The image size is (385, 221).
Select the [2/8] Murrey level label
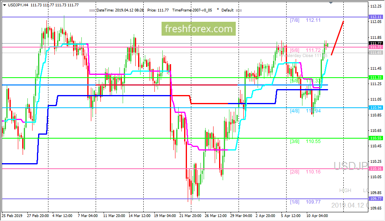(x=295, y=172)
